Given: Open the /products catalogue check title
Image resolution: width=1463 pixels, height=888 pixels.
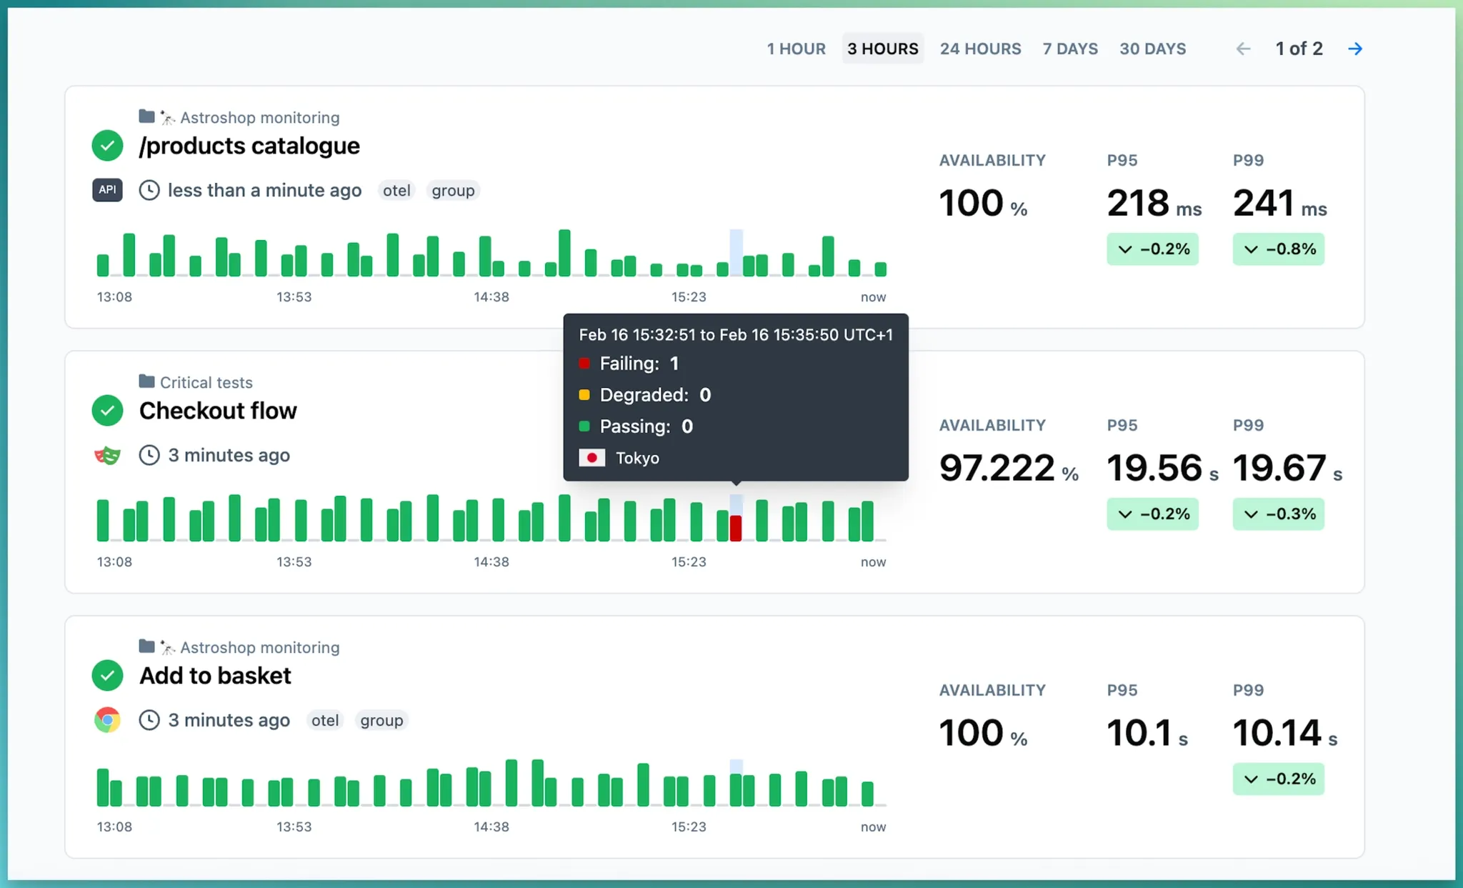Looking at the screenshot, I should [249, 146].
